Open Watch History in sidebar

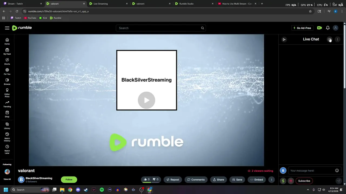coord(7,137)
